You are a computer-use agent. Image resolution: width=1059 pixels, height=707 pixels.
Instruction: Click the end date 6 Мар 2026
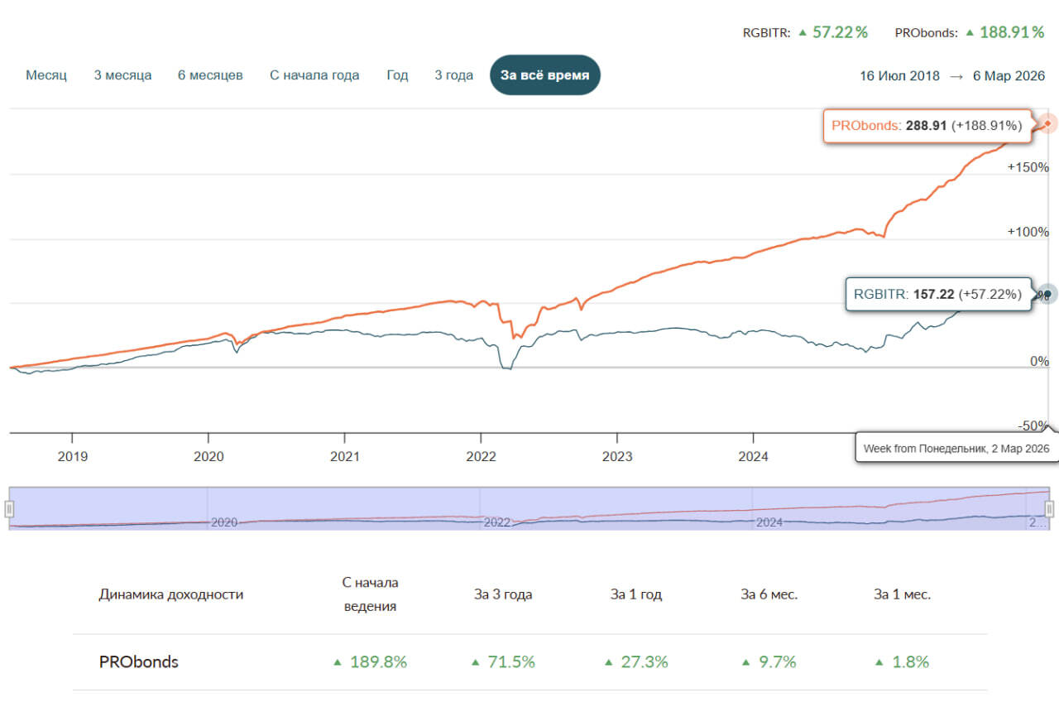click(1009, 75)
